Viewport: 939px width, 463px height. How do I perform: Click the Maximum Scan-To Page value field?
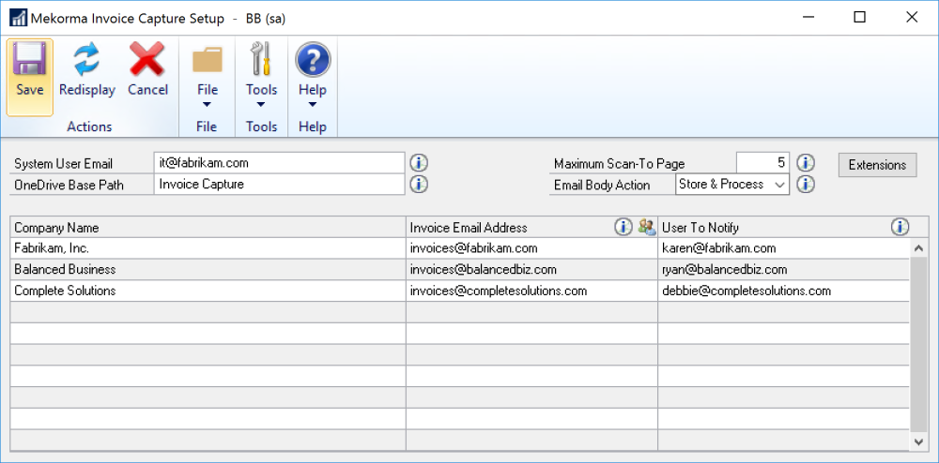[762, 162]
